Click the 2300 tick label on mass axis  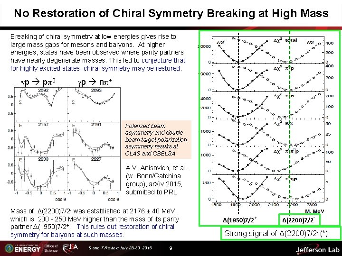tap(312, 205)
